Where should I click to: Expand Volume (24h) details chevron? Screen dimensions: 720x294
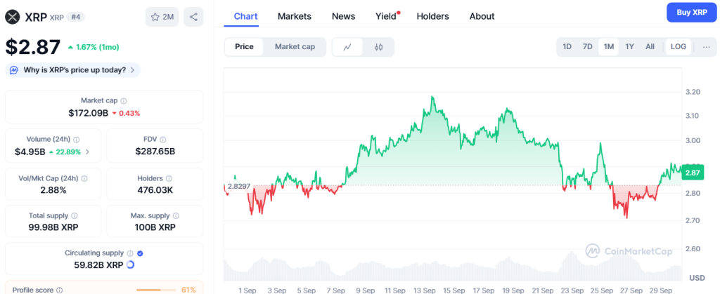(87, 152)
